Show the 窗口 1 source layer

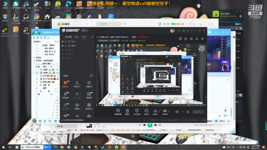[x=62, y=58]
